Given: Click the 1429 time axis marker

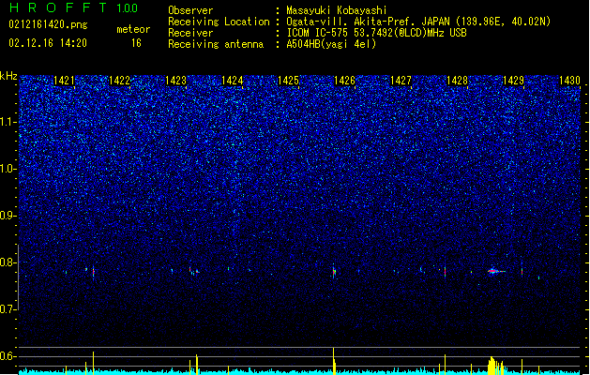Looking at the screenshot, I should pos(513,81).
